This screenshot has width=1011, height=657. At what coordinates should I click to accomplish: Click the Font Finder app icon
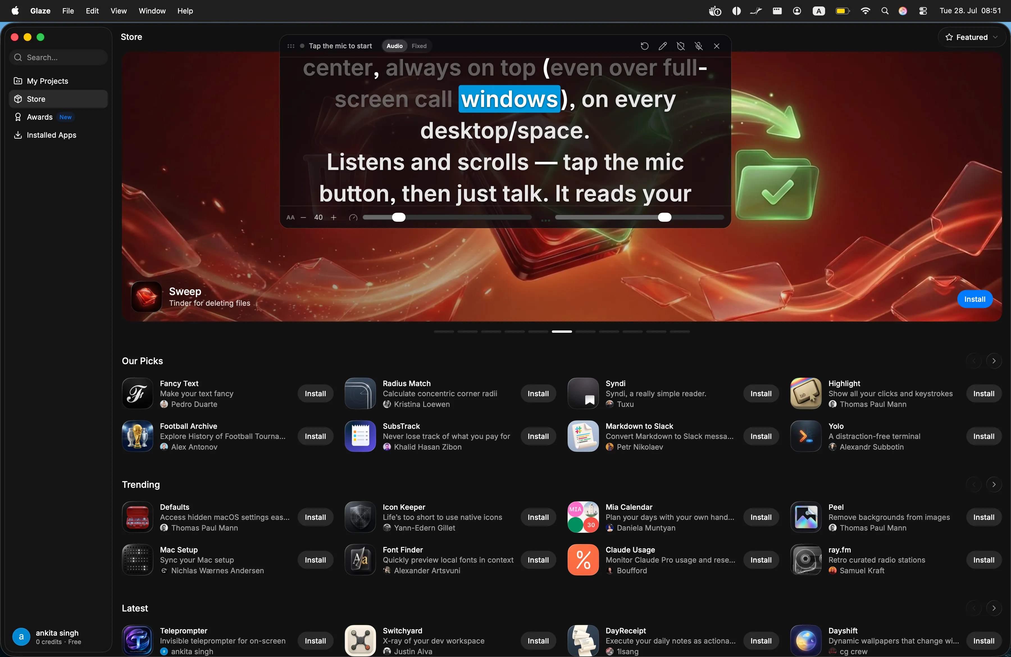(x=360, y=560)
